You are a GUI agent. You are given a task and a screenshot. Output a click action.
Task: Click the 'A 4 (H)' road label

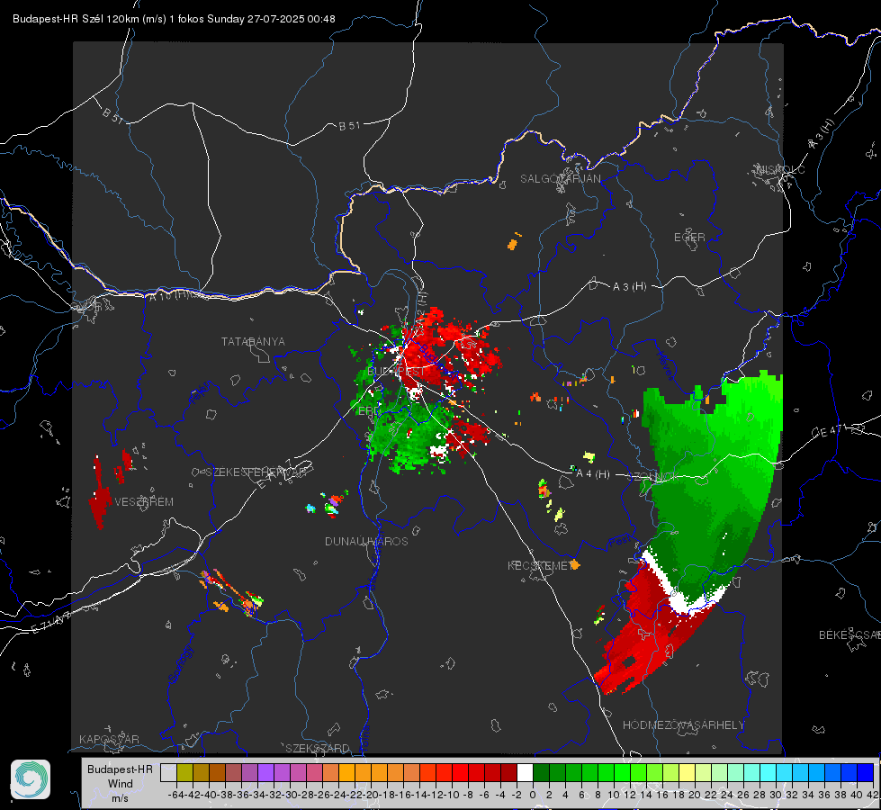[593, 474]
